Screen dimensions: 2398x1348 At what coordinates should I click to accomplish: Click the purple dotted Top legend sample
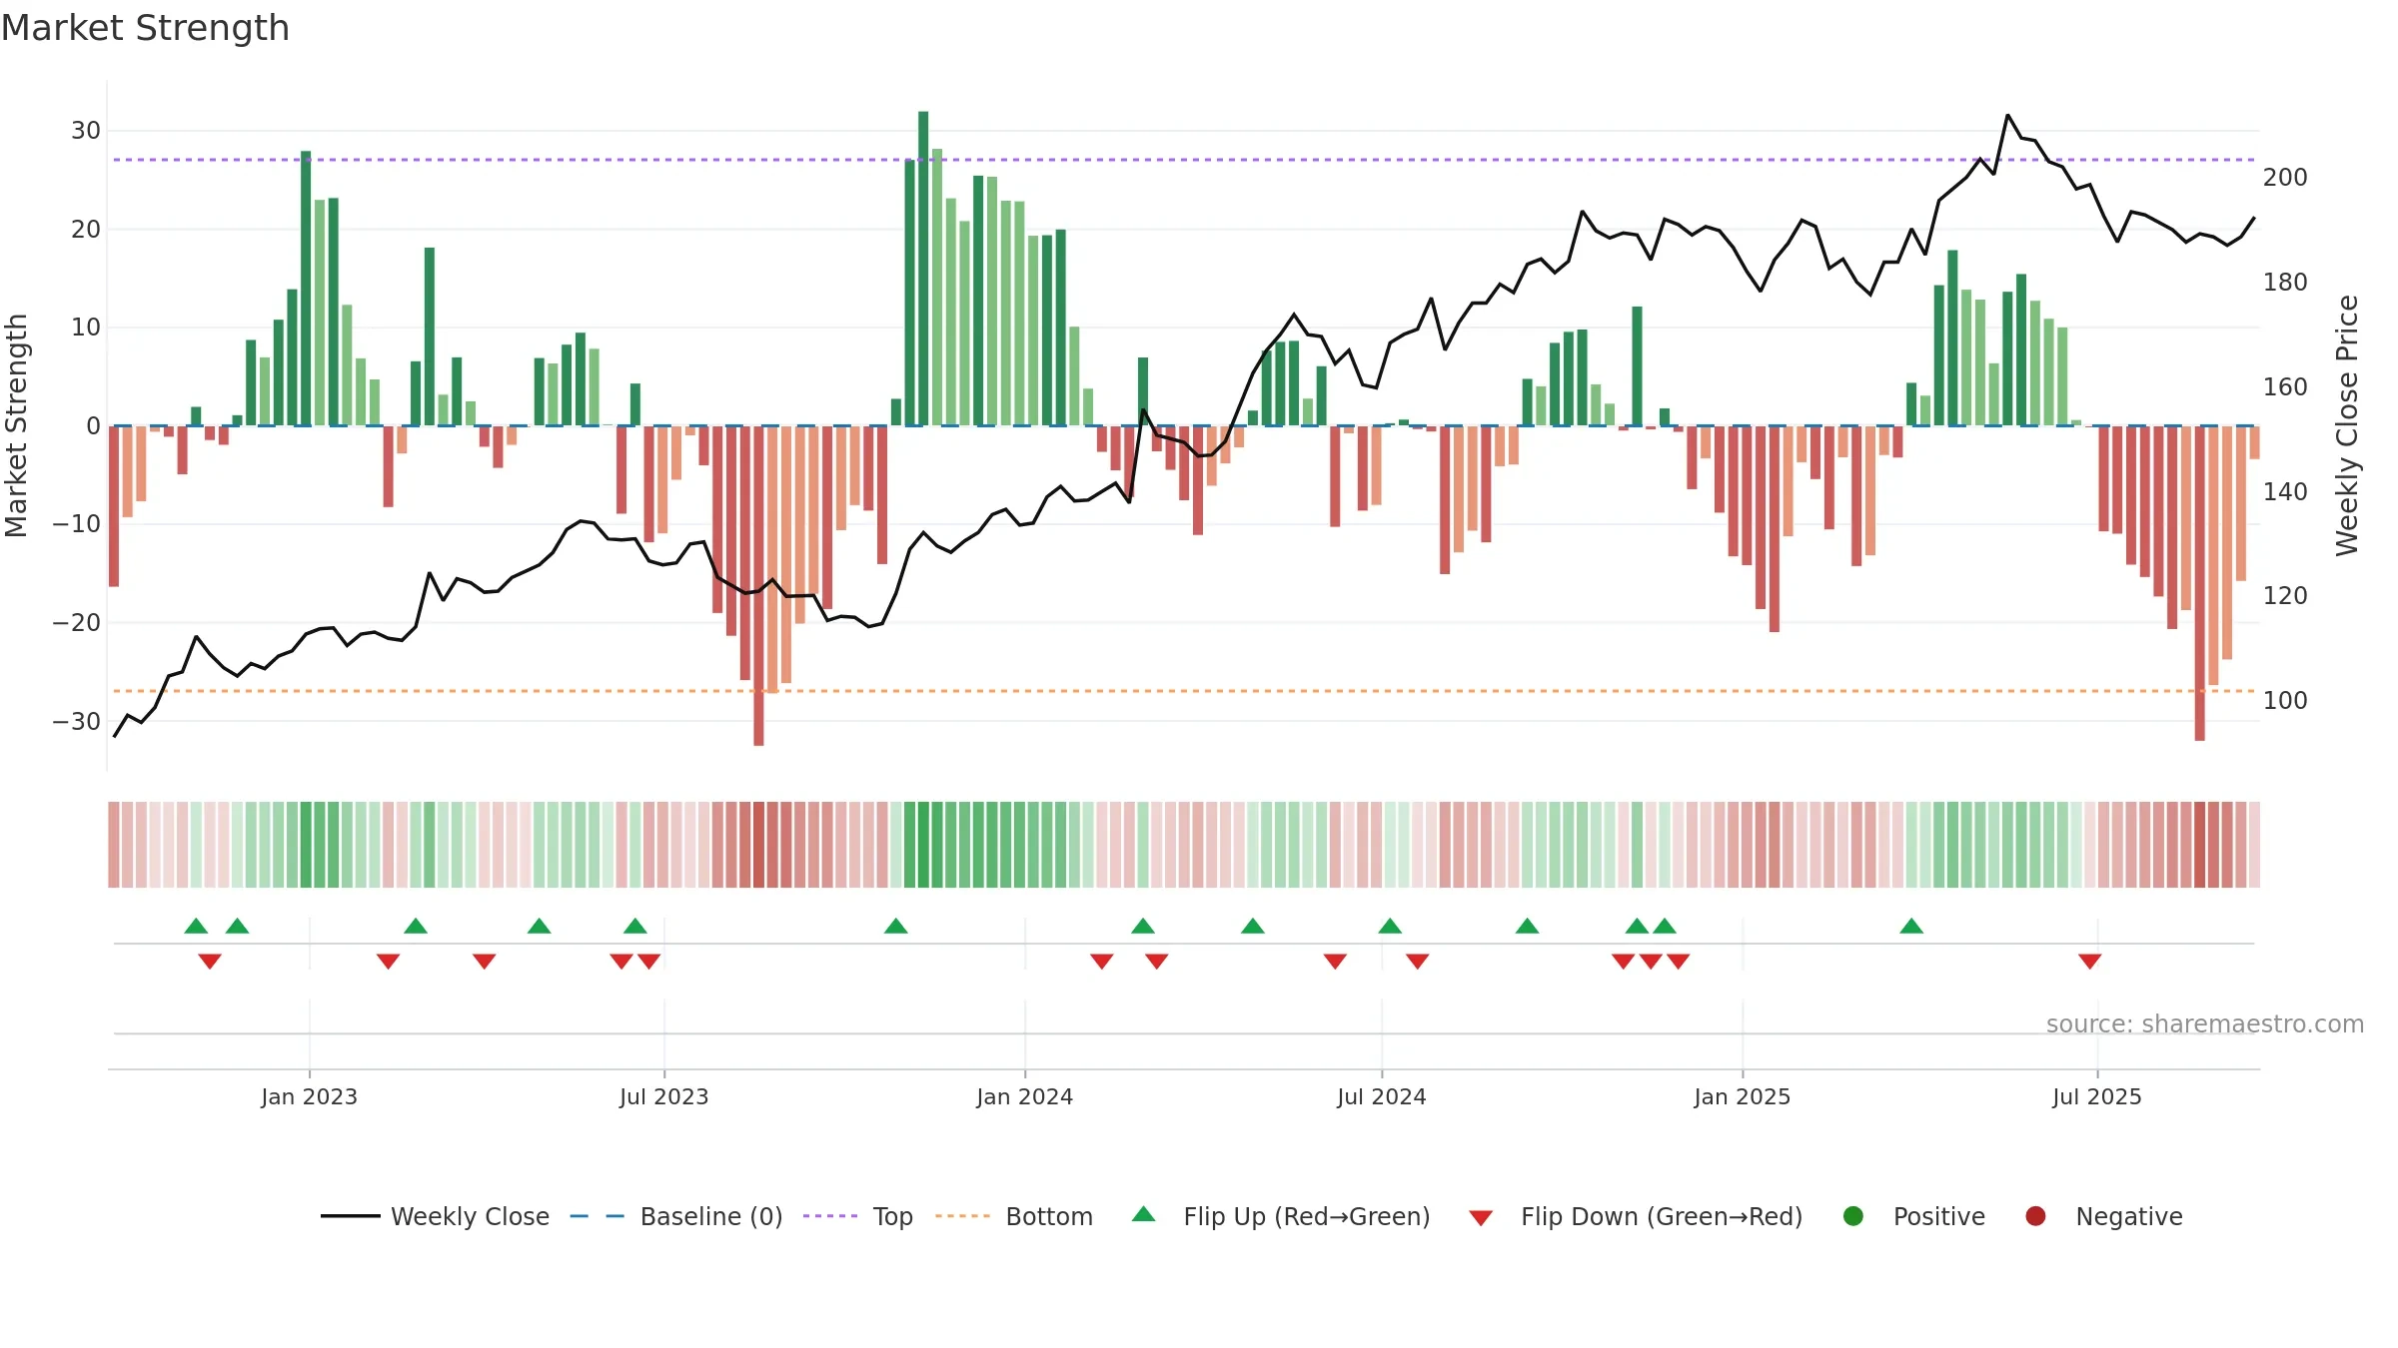point(830,1216)
